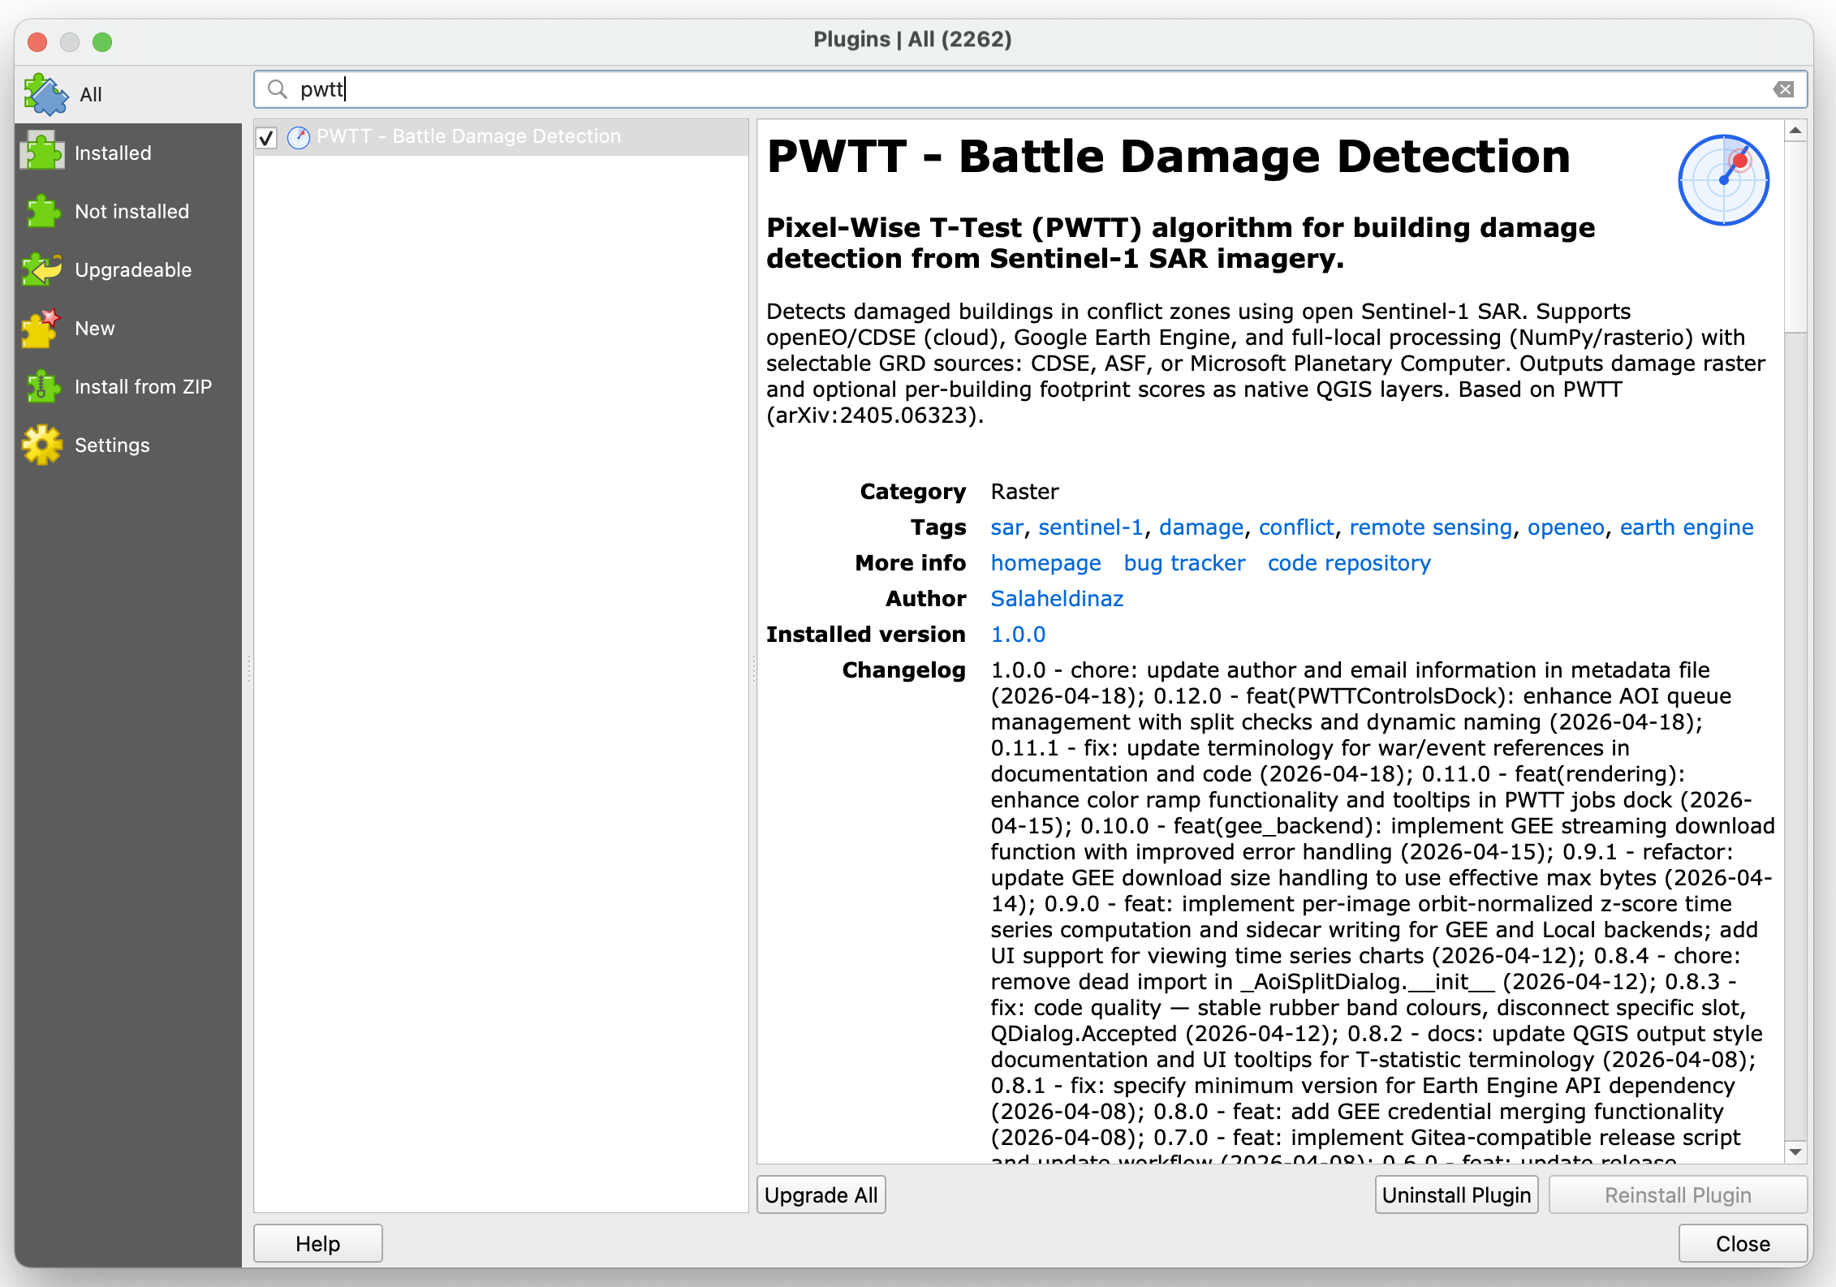
Task: Click the Installed plugins puzzle icon
Action: coord(43,153)
